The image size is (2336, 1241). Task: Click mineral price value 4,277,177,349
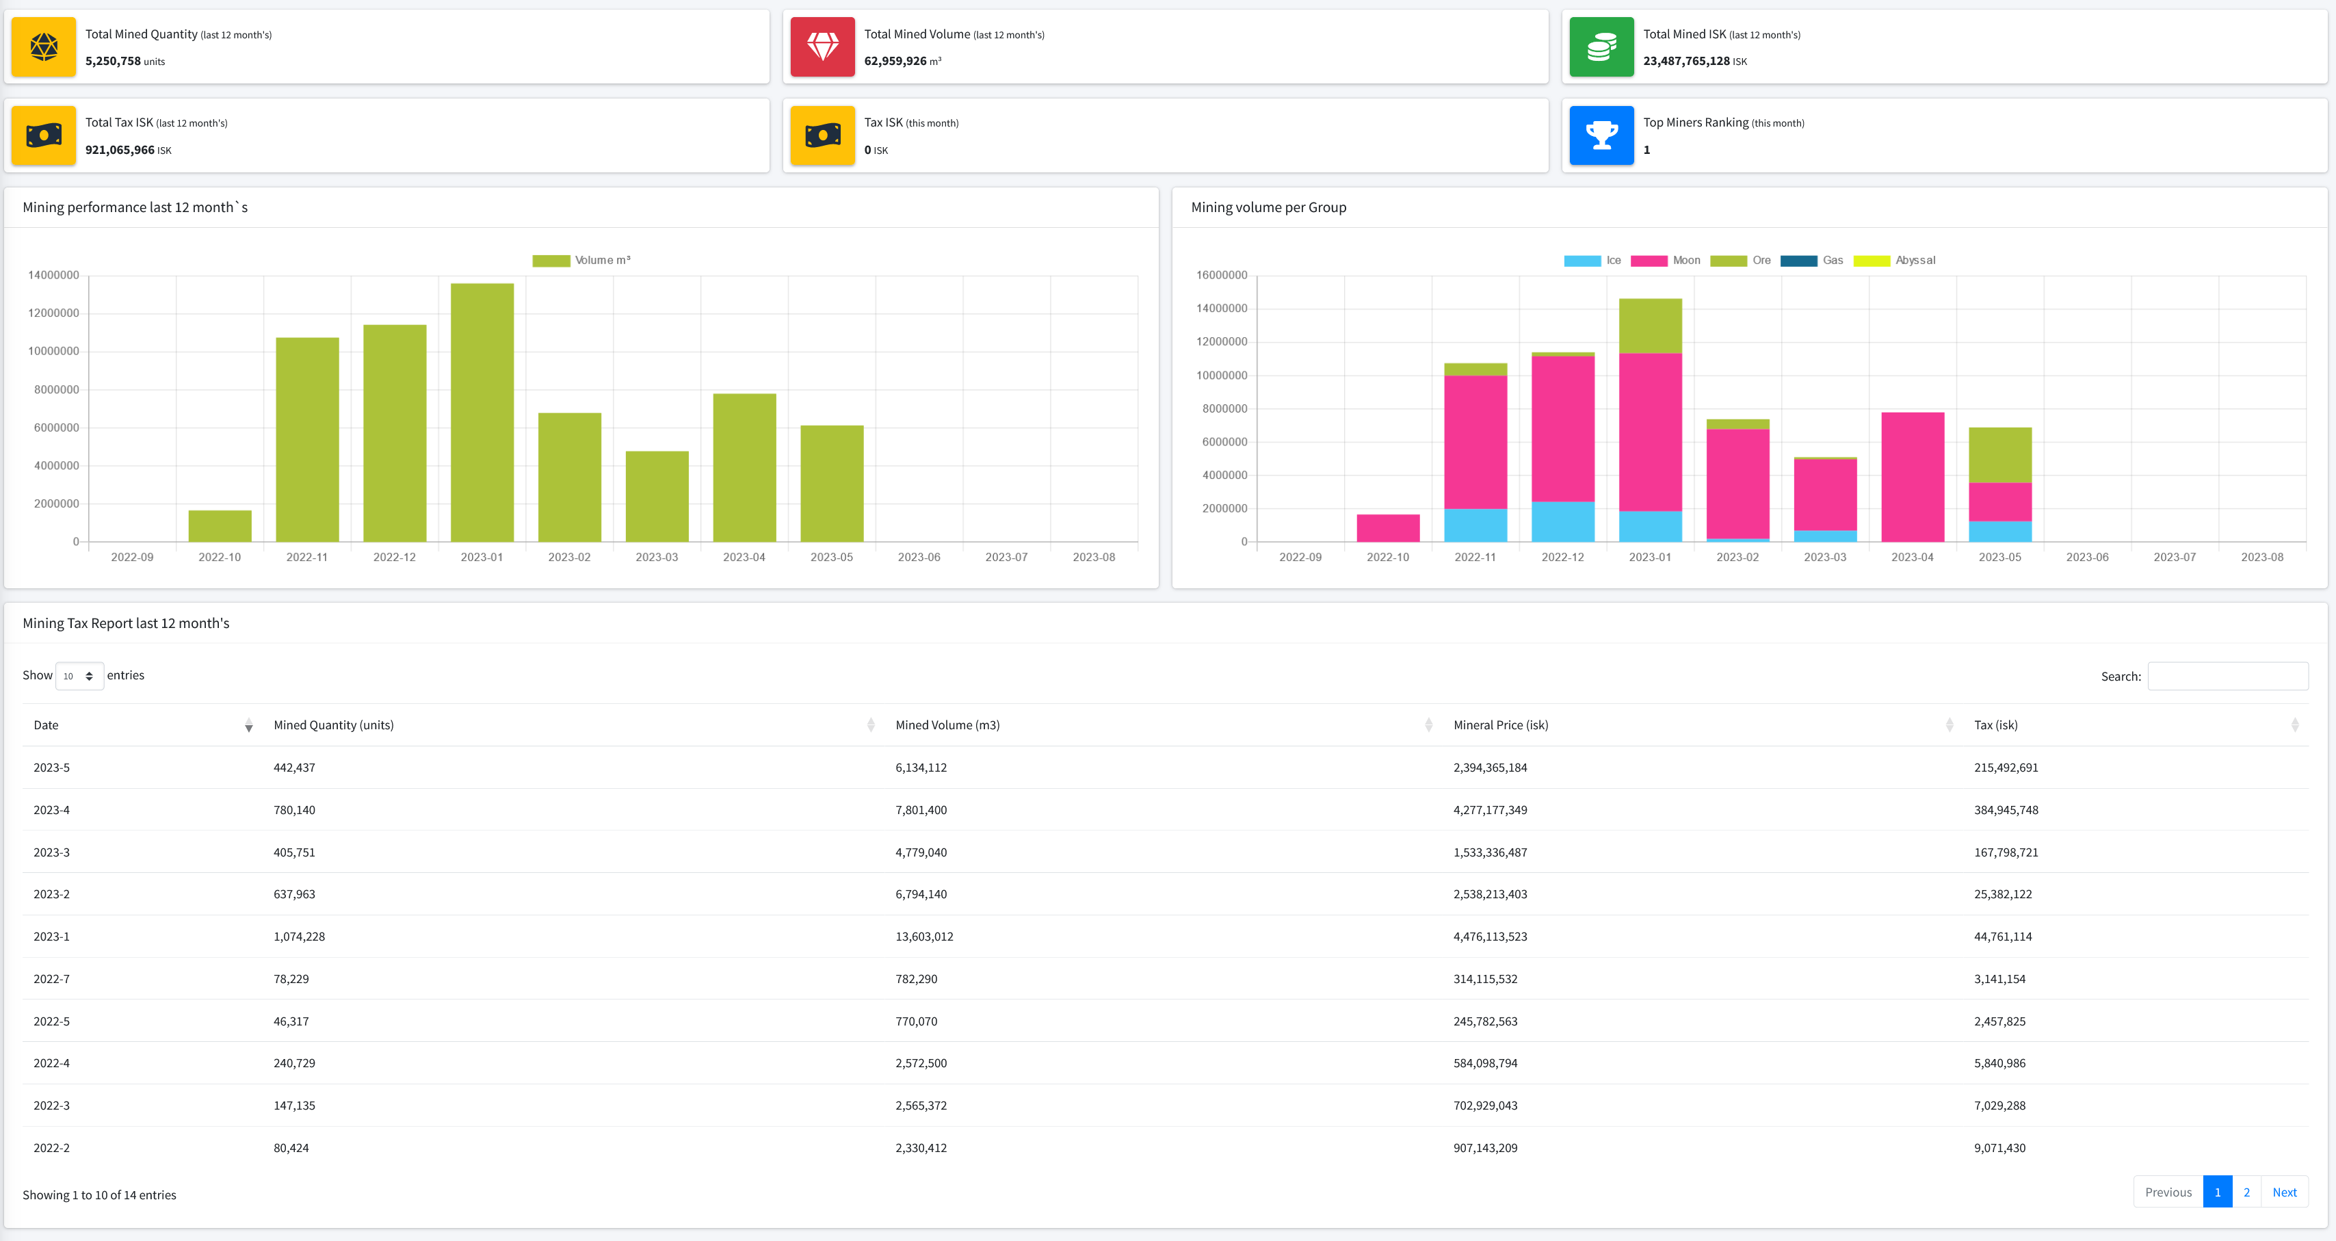pos(1490,810)
